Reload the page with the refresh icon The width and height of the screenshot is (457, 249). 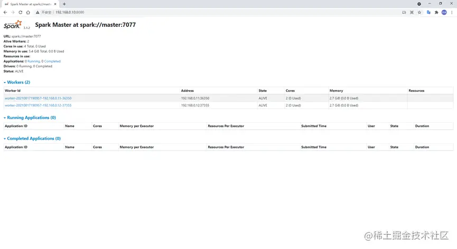(21, 12)
